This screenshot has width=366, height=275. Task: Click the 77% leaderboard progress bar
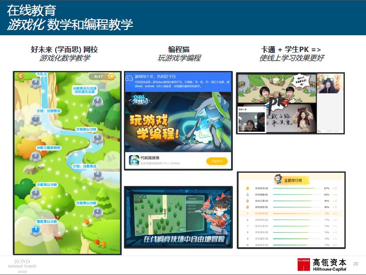[297, 220]
